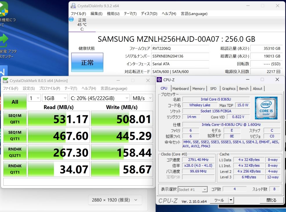Click the blue health status circle for drive C:
This screenshot has height=212, width=286.
pyautogui.click(x=71, y=19)
